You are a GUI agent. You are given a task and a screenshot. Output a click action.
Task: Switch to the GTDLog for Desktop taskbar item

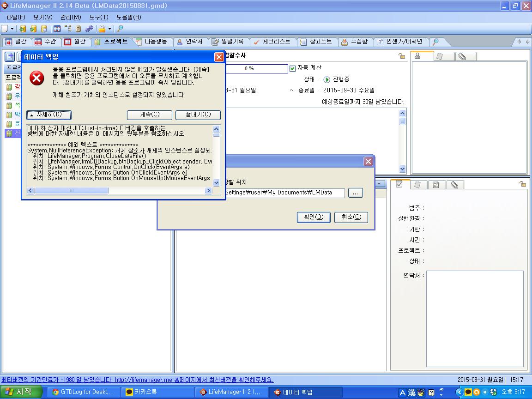tap(84, 392)
